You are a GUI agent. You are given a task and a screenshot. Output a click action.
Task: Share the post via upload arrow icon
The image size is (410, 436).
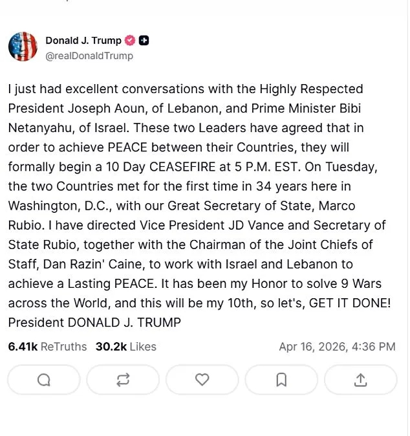pyautogui.click(x=360, y=380)
